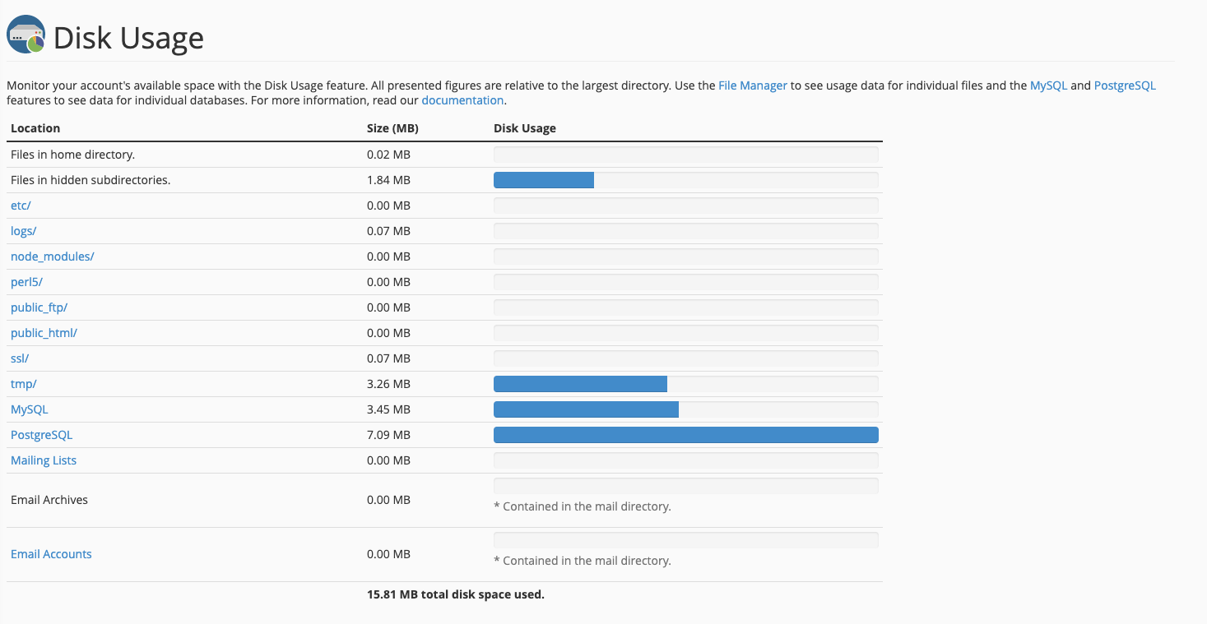Image resolution: width=1207 pixels, height=624 pixels.
Task: Open the PostgreSQL link in the description
Action: point(1125,86)
